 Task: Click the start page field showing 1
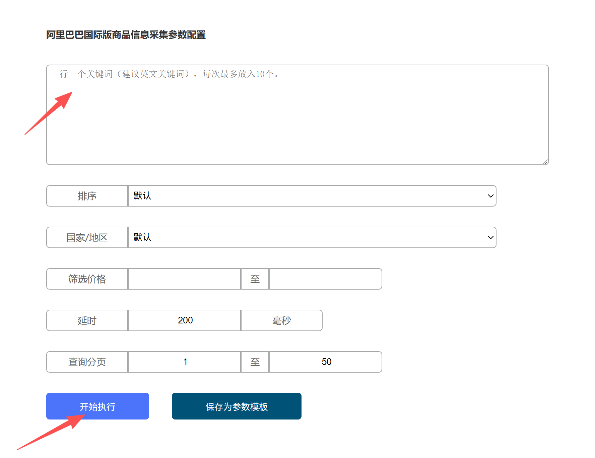tap(185, 362)
